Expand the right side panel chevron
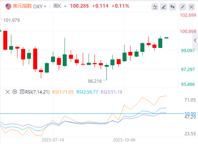The image size is (198, 144). [x=195, y=40]
